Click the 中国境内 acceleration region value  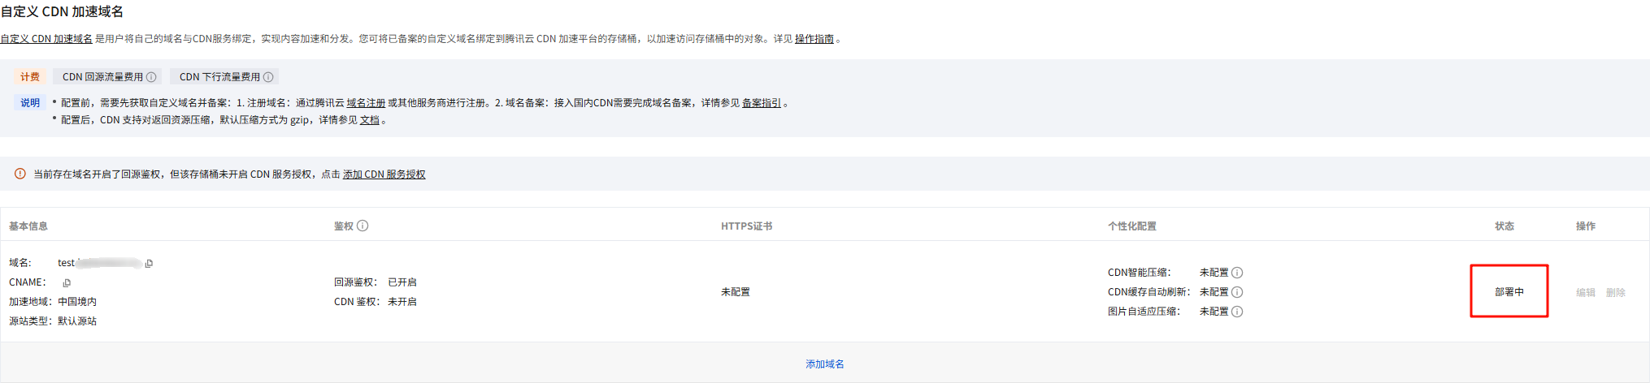(x=77, y=302)
